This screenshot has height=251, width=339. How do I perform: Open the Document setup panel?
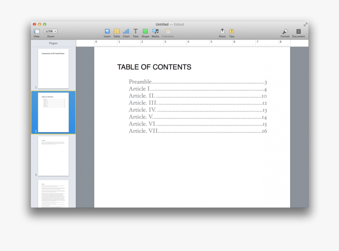[x=298, y=32]
